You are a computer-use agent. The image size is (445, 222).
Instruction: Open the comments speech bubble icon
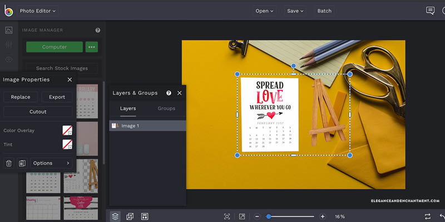[430, 11]
